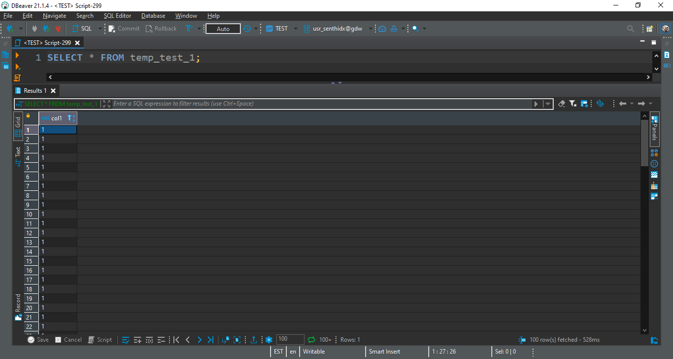673x359 pixels.
Task: Switch results view to Text mode
Action: point(18,156)
